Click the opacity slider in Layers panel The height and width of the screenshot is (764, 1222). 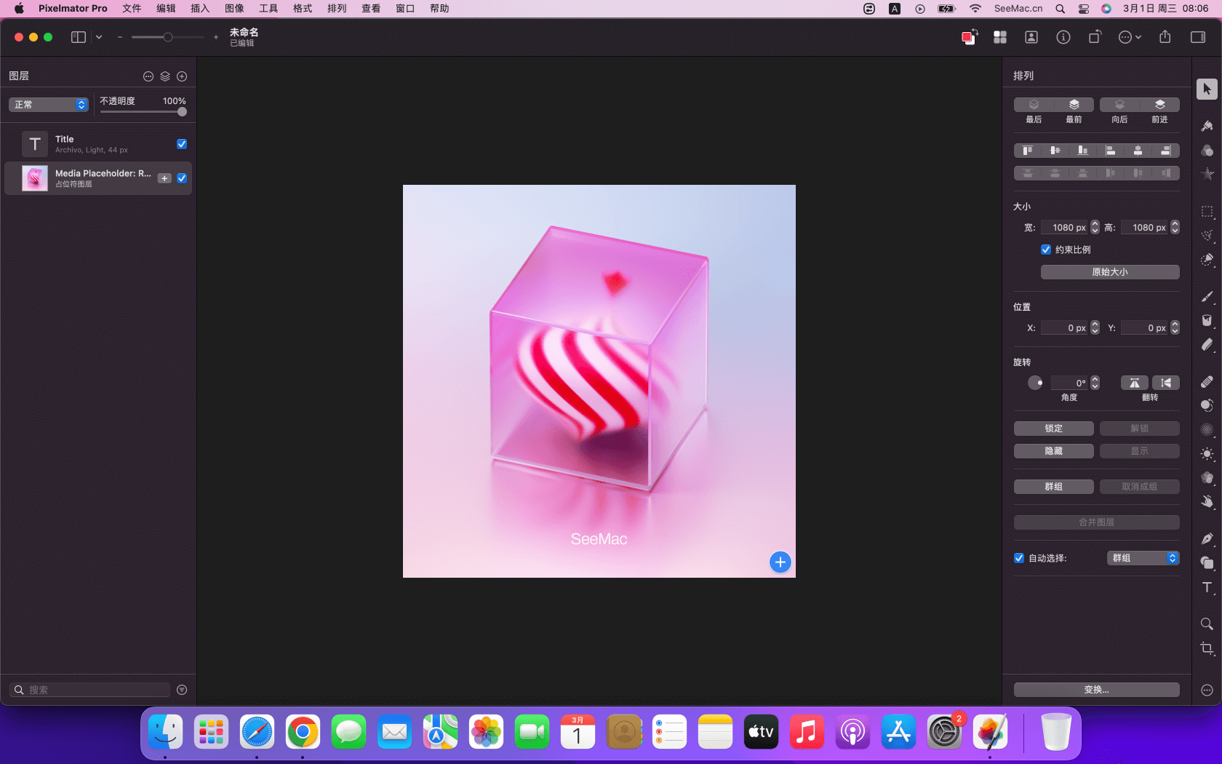tap(143, 111)
